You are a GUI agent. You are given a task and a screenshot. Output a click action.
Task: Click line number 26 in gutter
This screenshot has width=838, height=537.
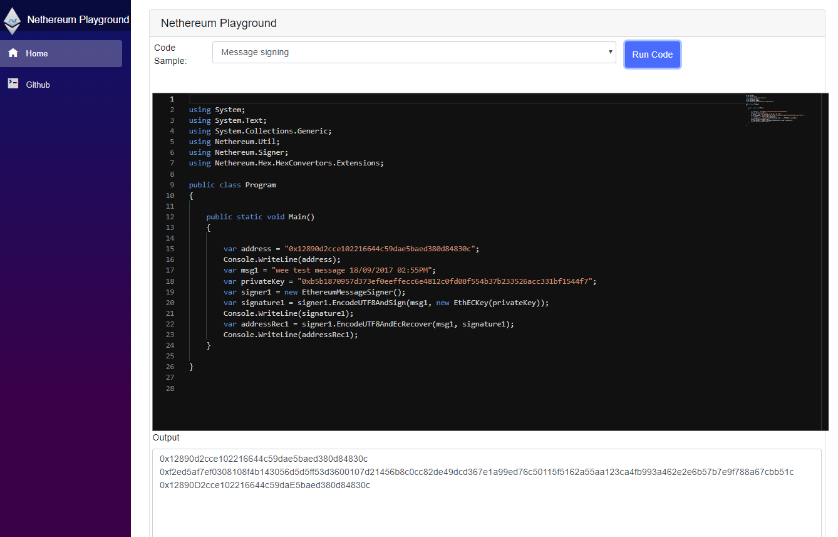coord(170,367)
